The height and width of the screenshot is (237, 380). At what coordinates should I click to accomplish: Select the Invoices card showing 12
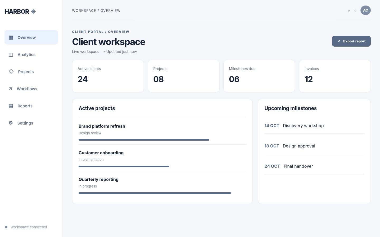[x=335, y=76]
